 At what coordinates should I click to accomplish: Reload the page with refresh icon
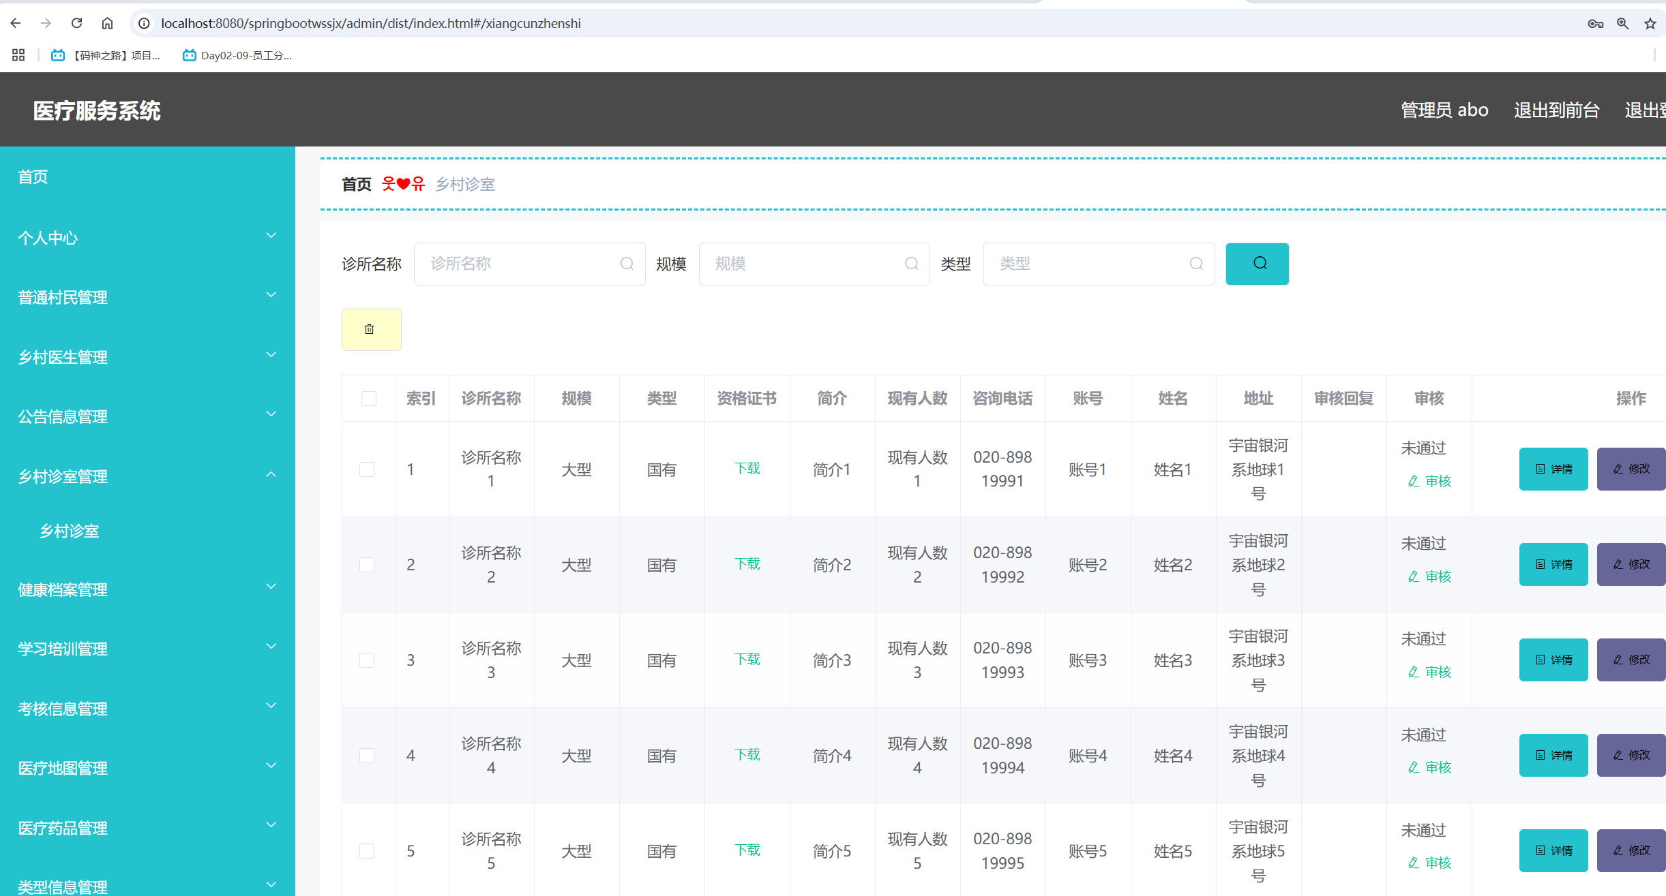[76, 23]
